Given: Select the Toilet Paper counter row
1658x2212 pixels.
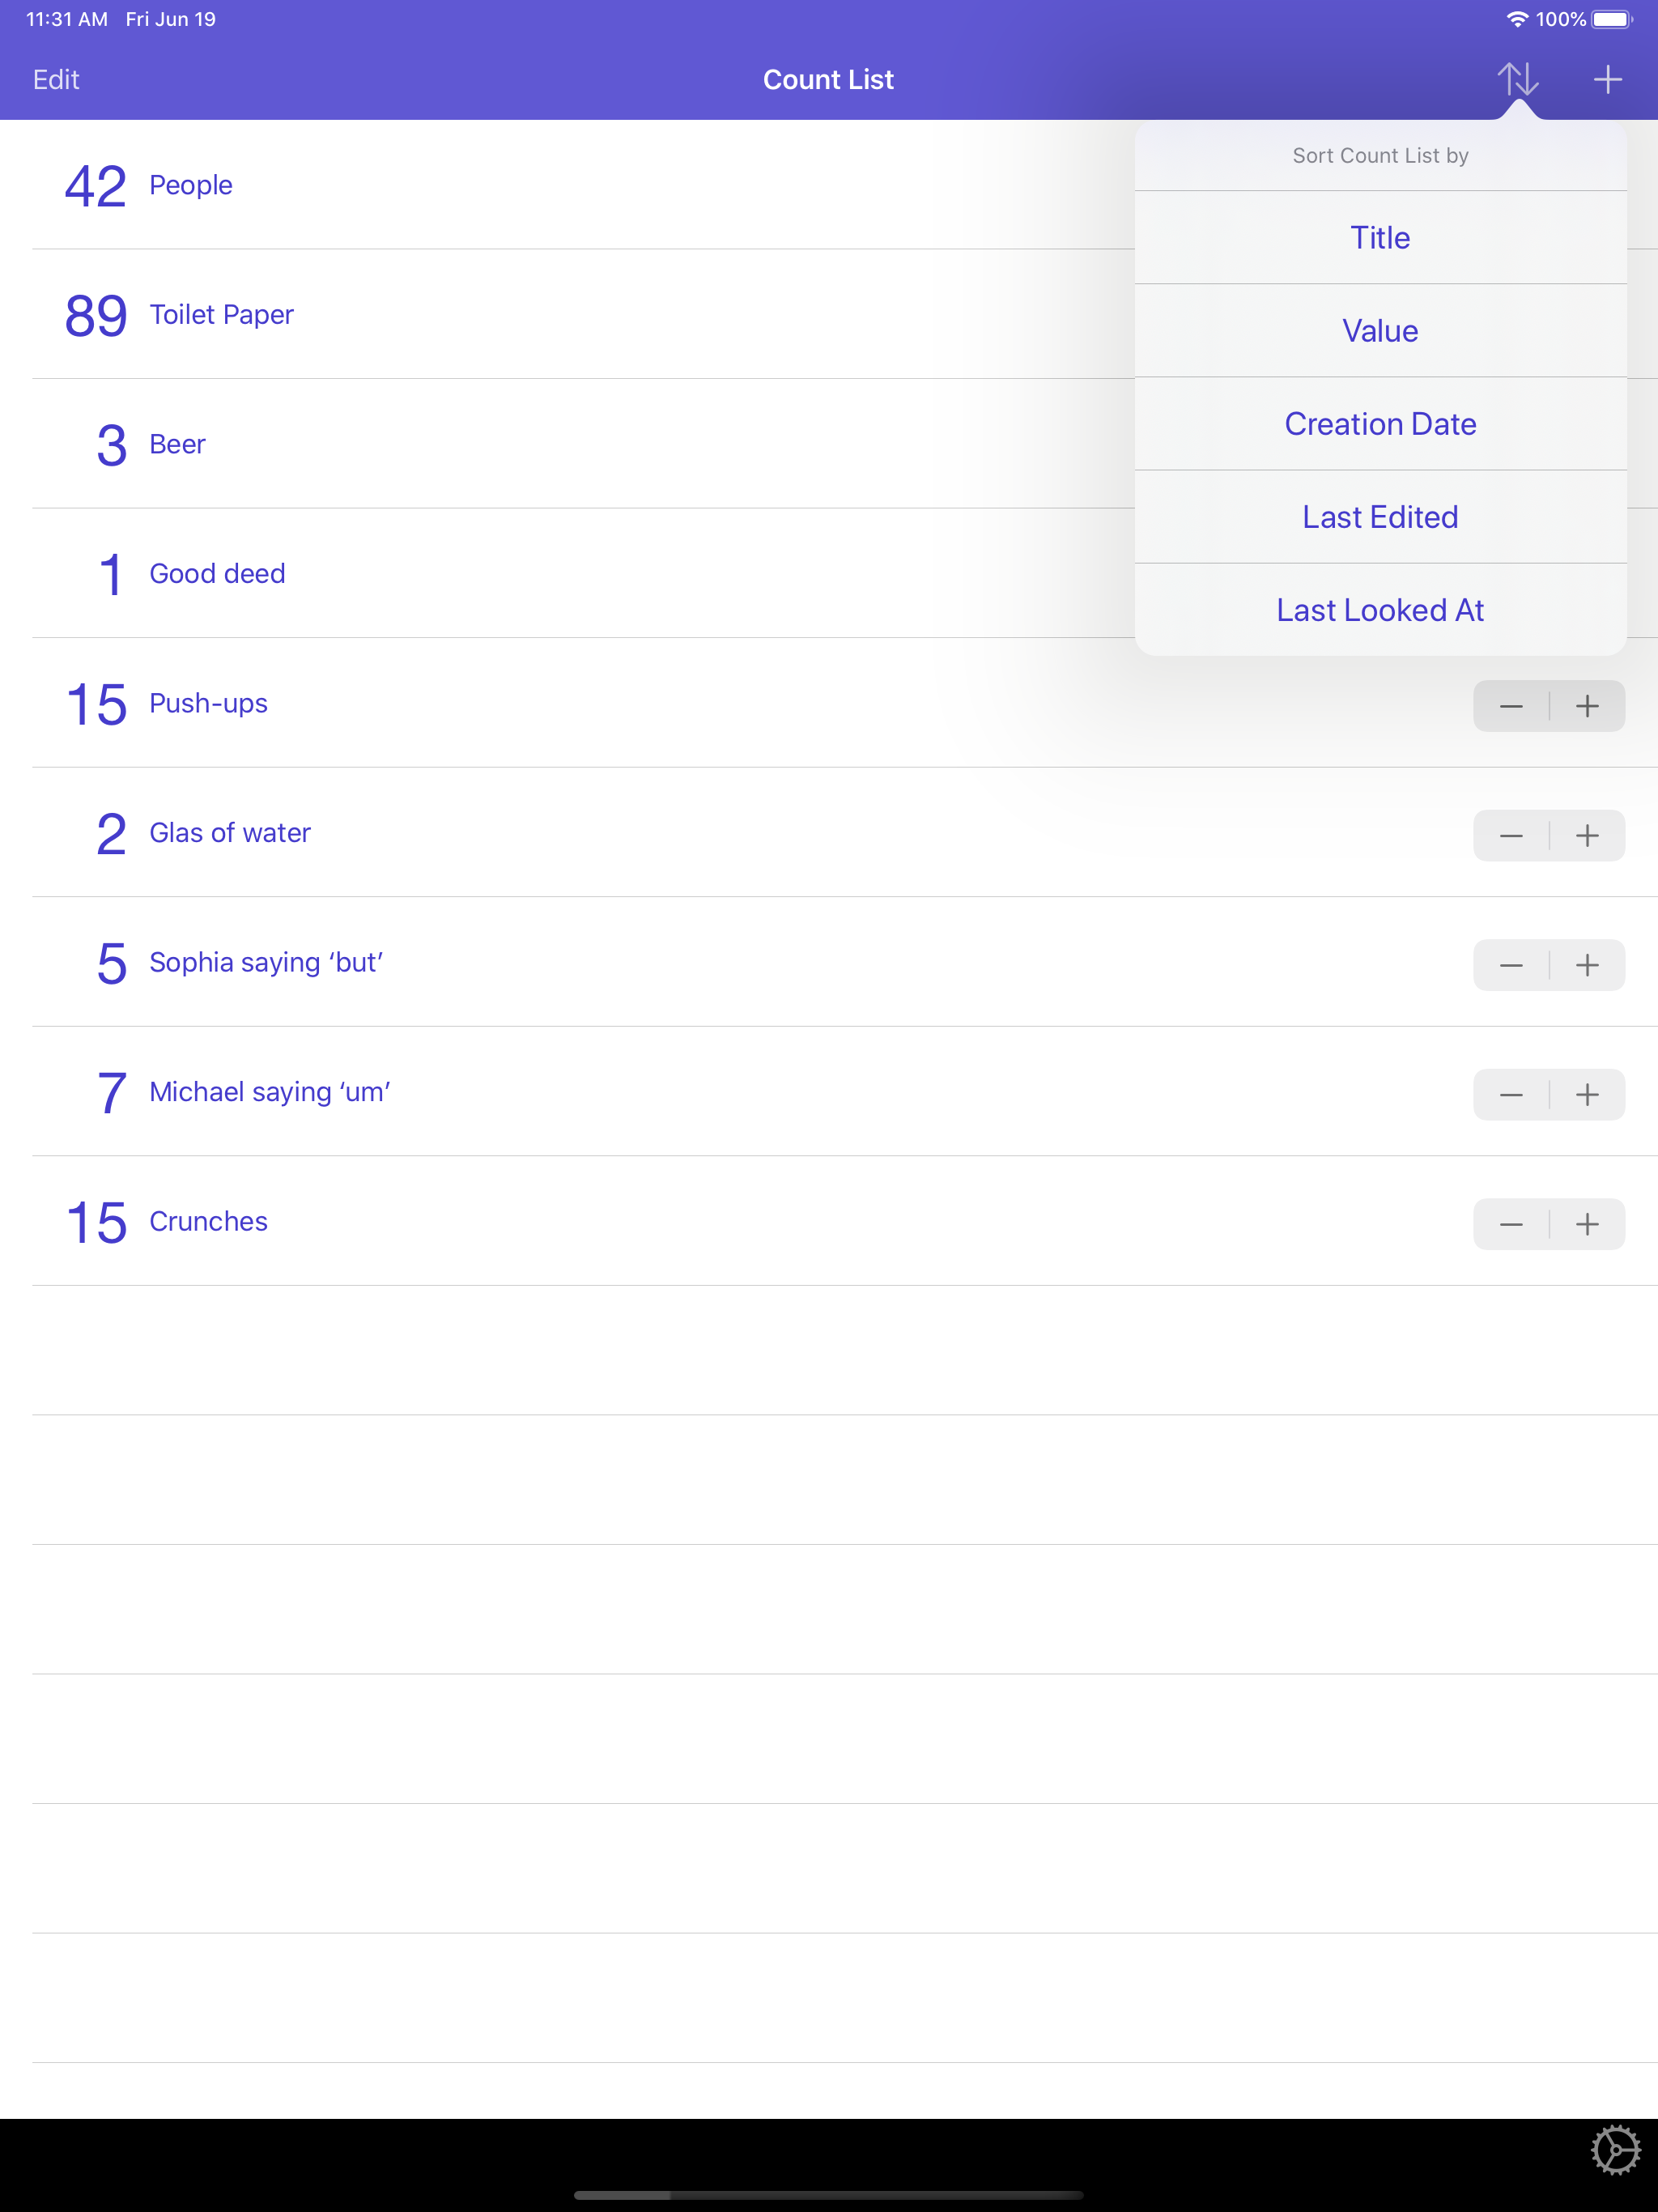Looking at the screenshot, I should 400,315.
